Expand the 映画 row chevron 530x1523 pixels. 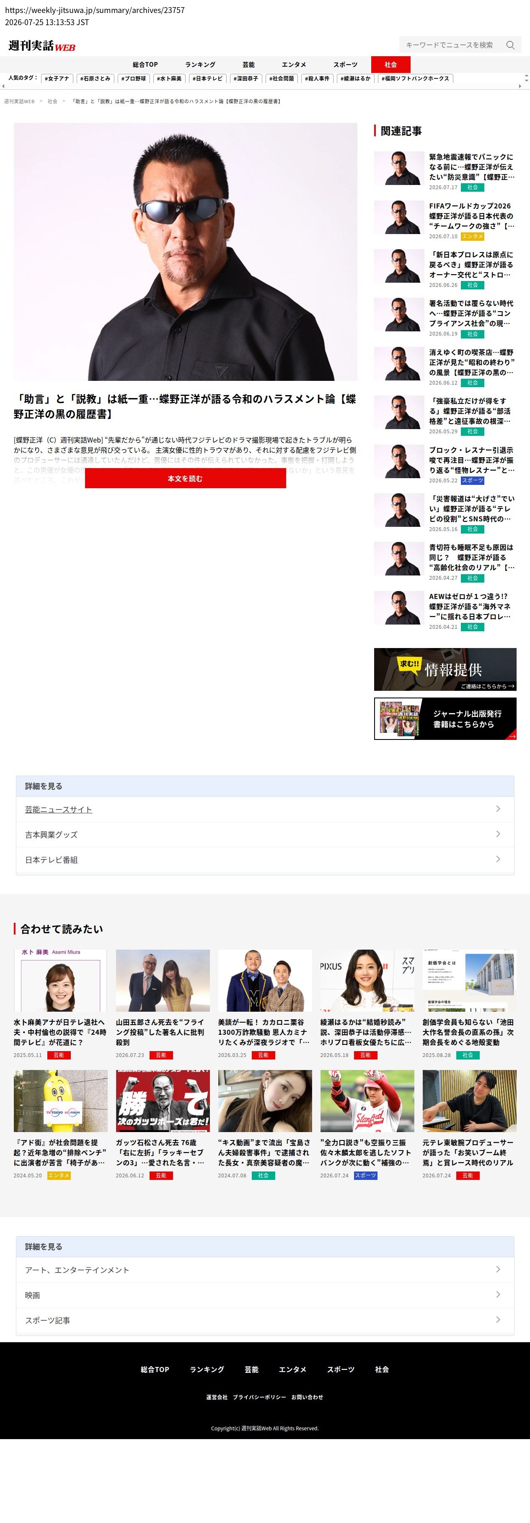pyautogui.click(x=498, y=1294)
